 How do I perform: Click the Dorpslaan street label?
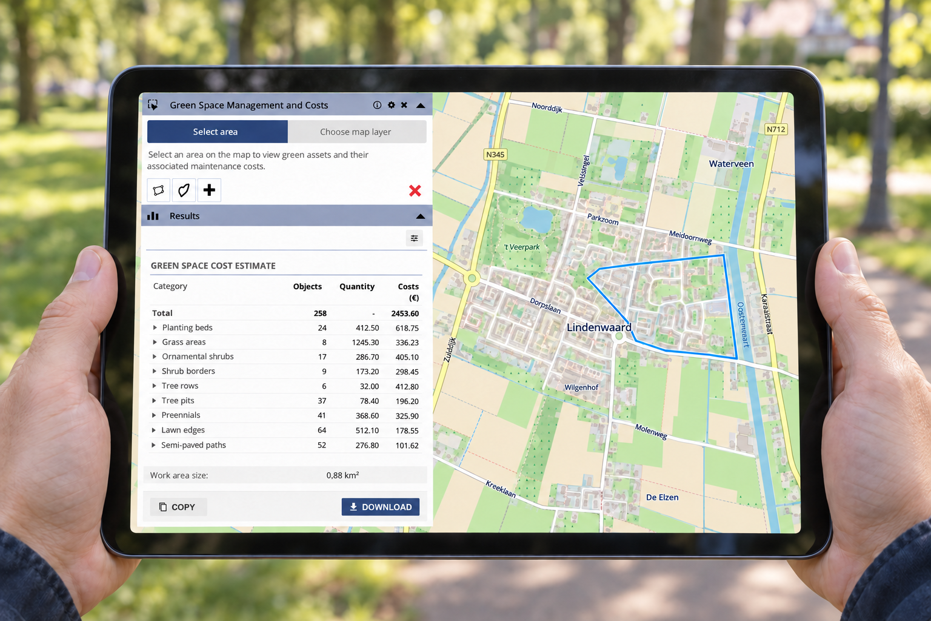pos(546,305)
